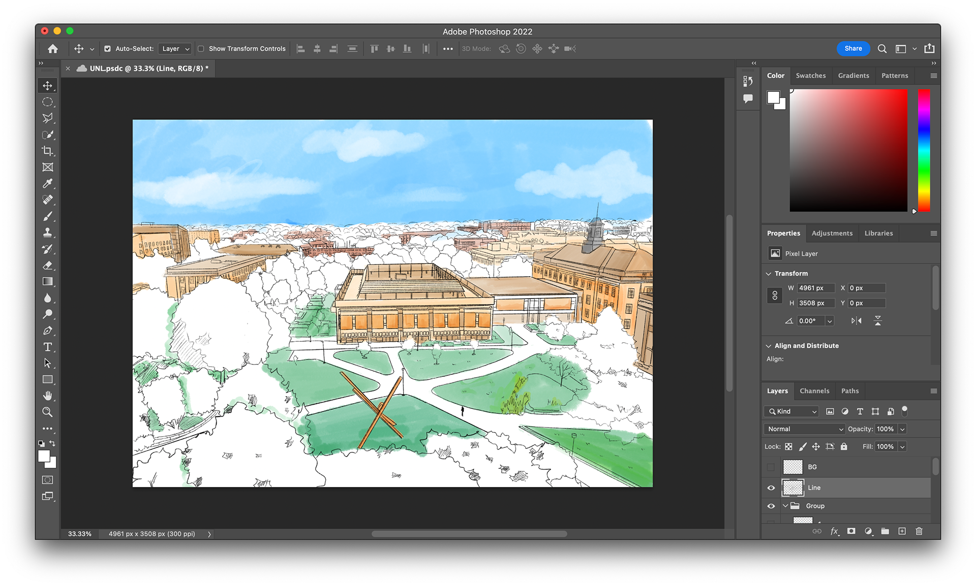The height and width of the screenshot is (586, 976).
Task: Select the Clone Stamp tool
Action: coord(48,233)
